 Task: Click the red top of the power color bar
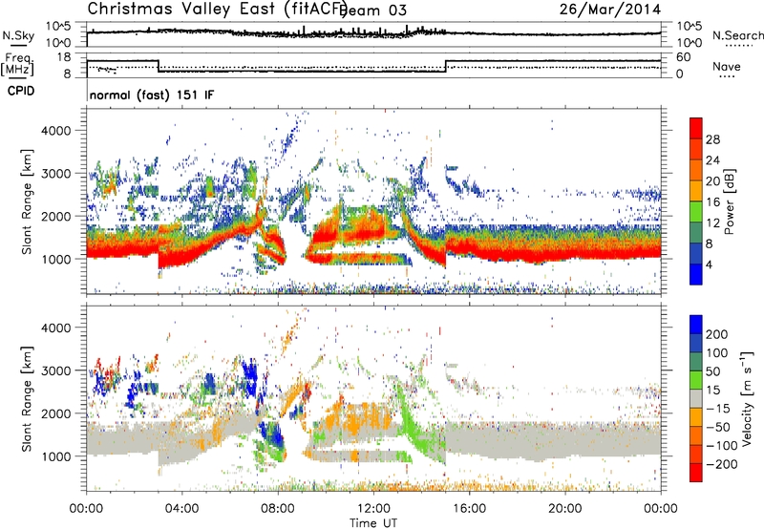[696, 128]
